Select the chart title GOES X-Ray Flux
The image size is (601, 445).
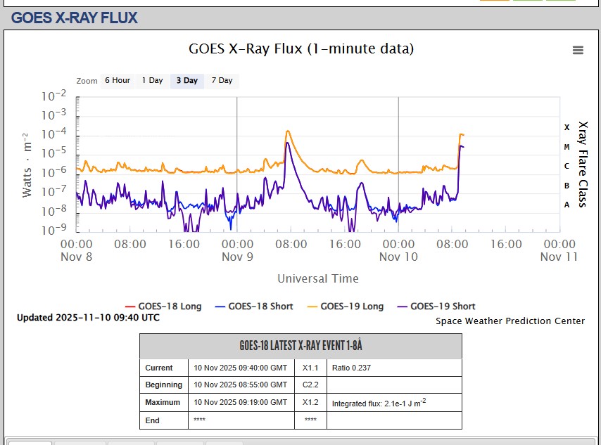pos(301,49)
